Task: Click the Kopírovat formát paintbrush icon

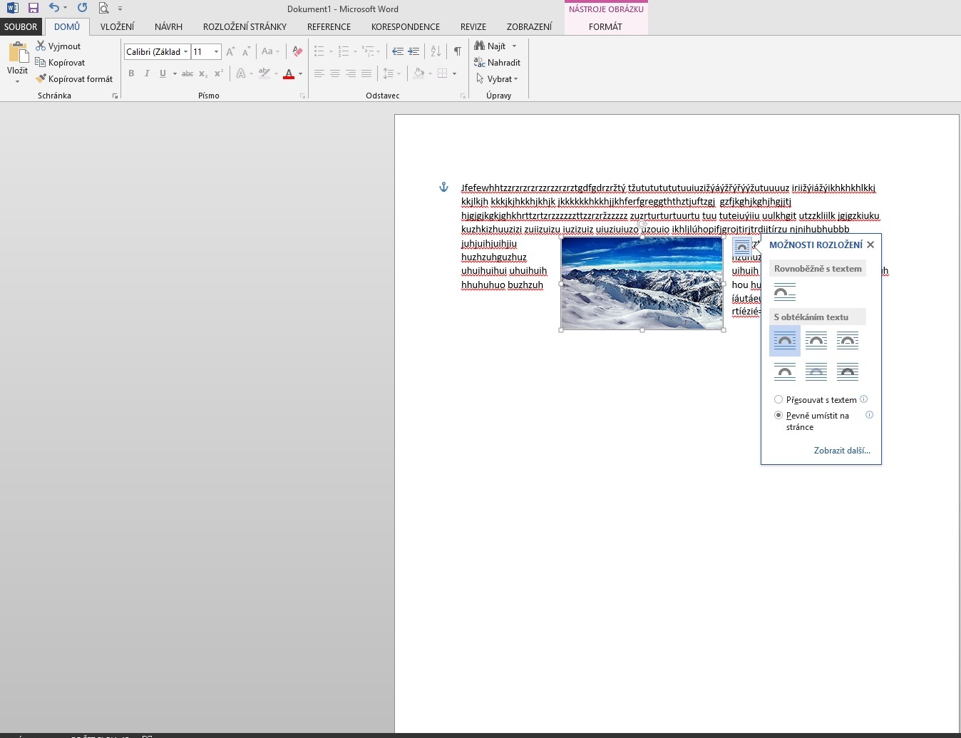Action: [41, 78]
